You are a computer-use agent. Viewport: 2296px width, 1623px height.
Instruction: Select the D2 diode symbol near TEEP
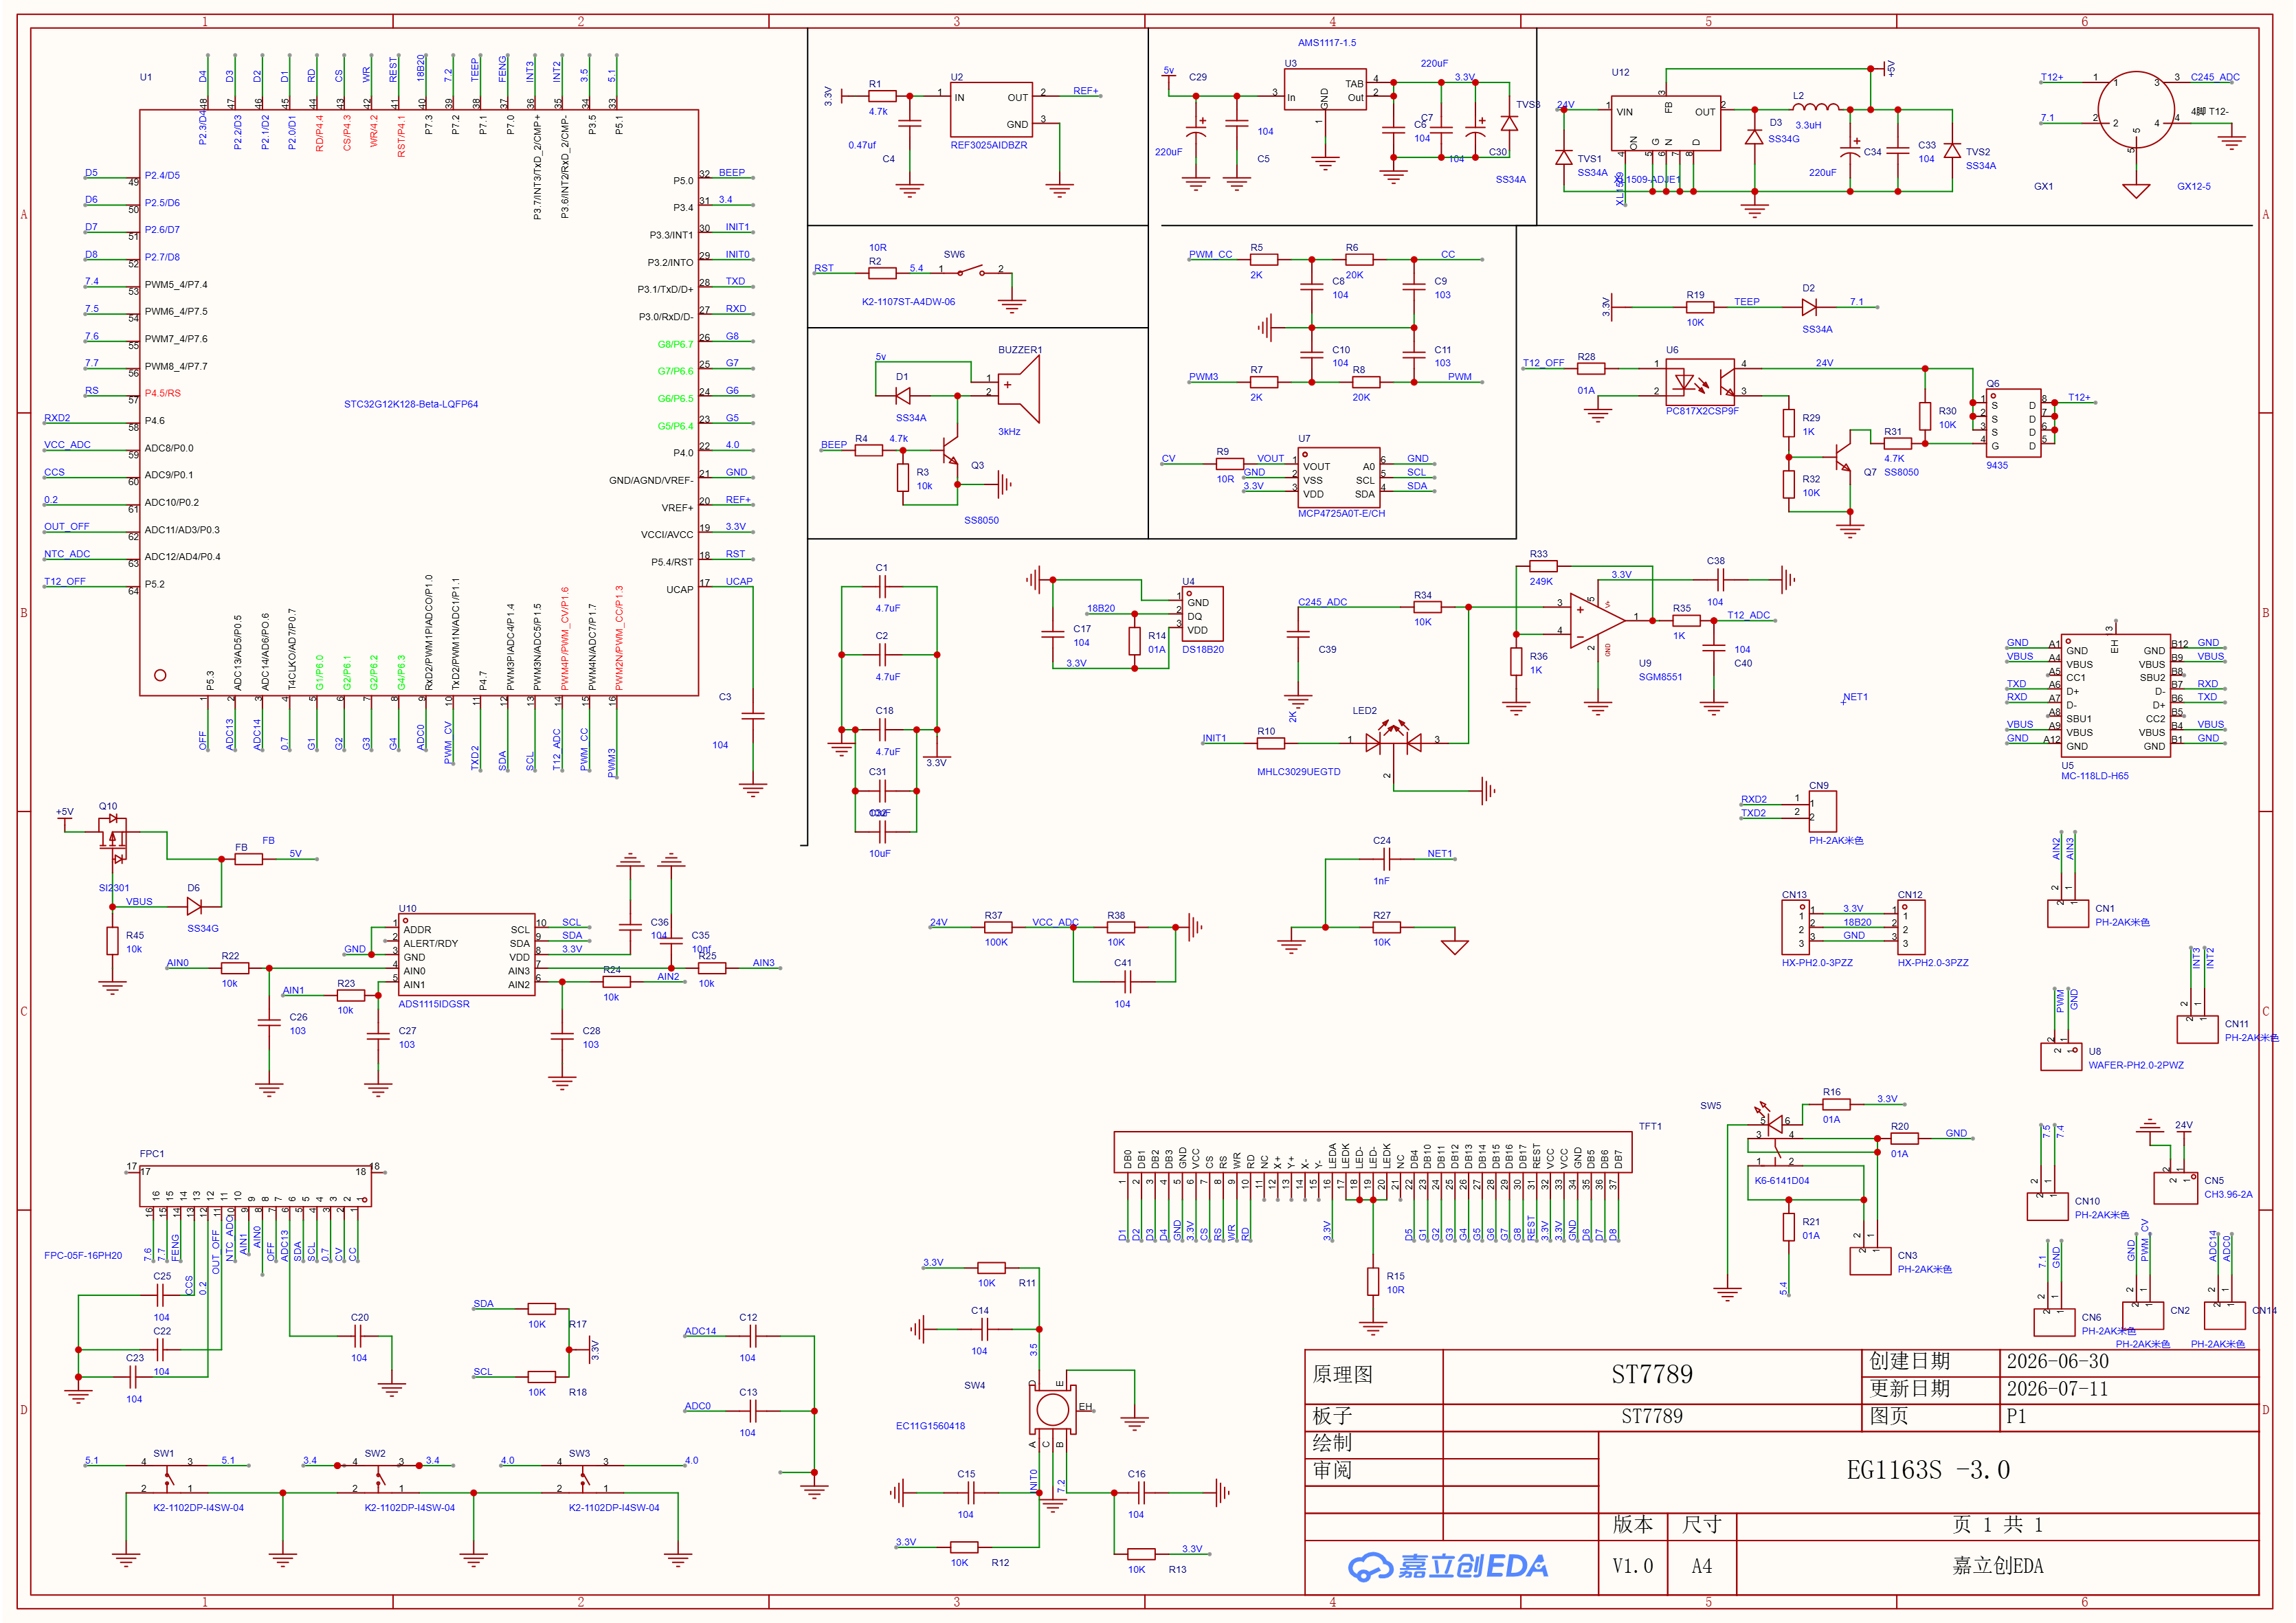point(1808,307)
